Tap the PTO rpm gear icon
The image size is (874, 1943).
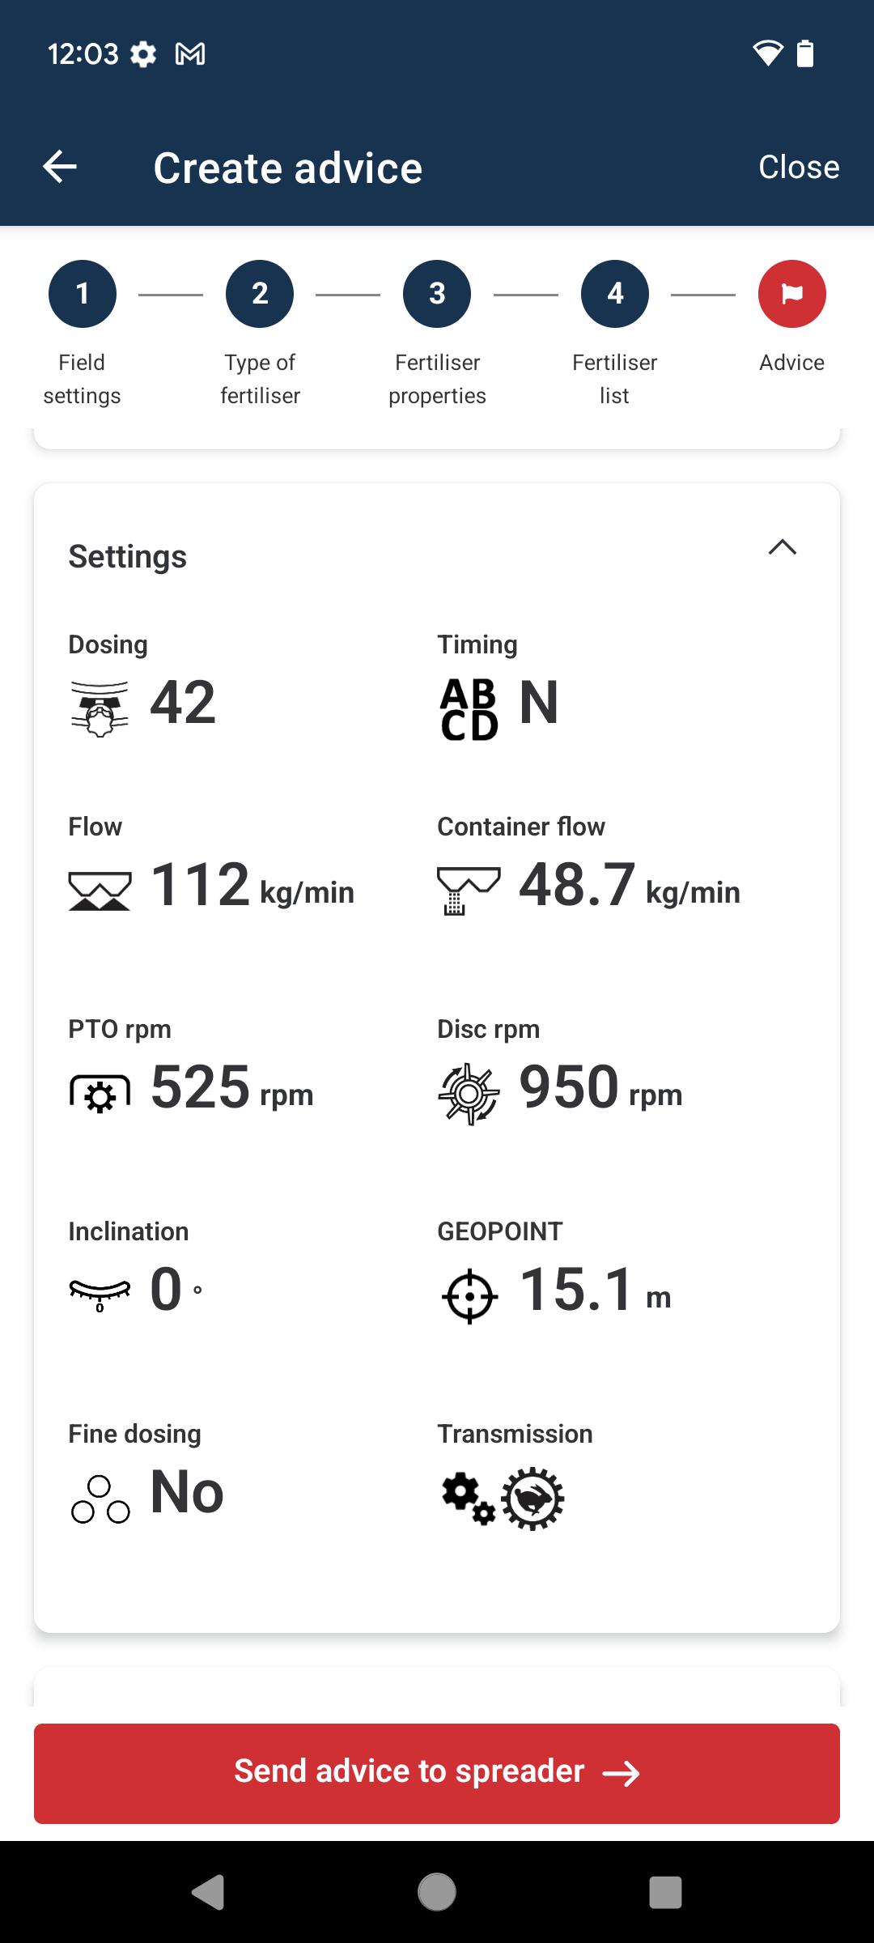tap(100, 1095)
